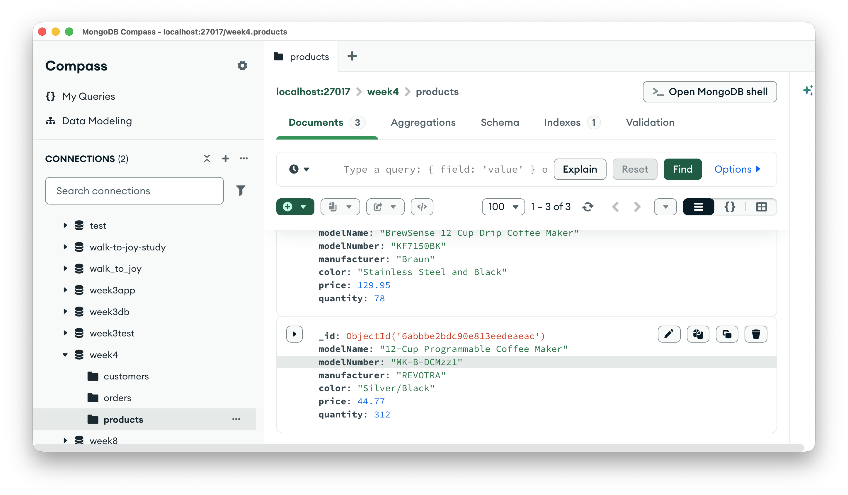This screenshot has width=848, height=495.
Task: Click into the query filter input
Action: [445, 169]
